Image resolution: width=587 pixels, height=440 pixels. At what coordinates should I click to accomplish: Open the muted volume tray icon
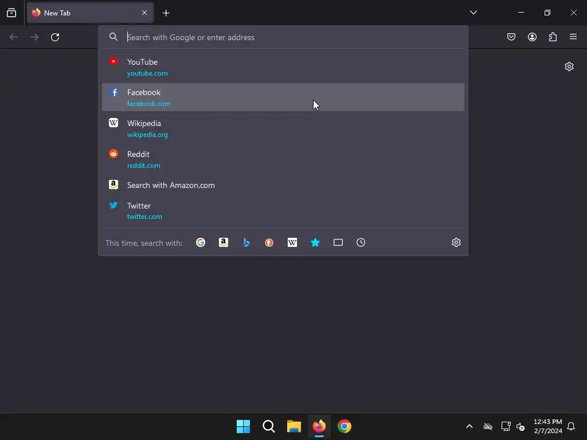tap(521, 426)
